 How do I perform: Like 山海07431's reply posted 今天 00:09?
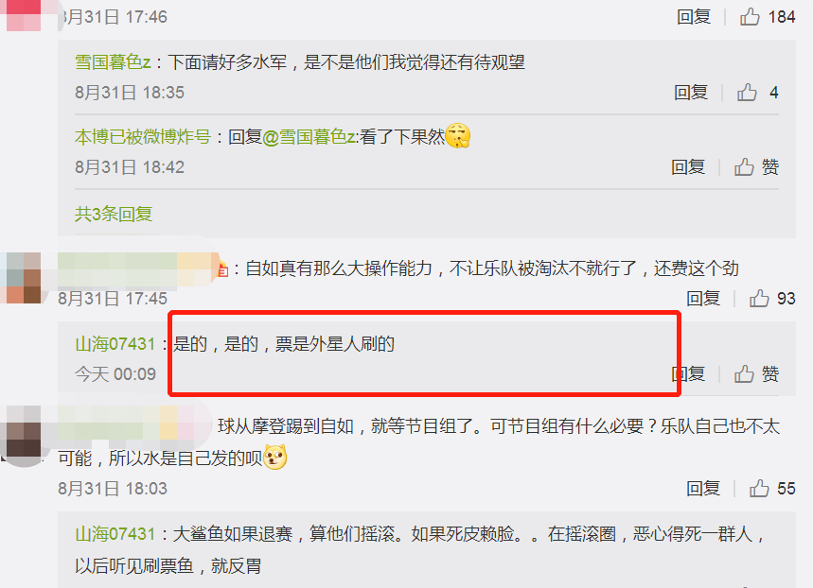click(744, 373)
